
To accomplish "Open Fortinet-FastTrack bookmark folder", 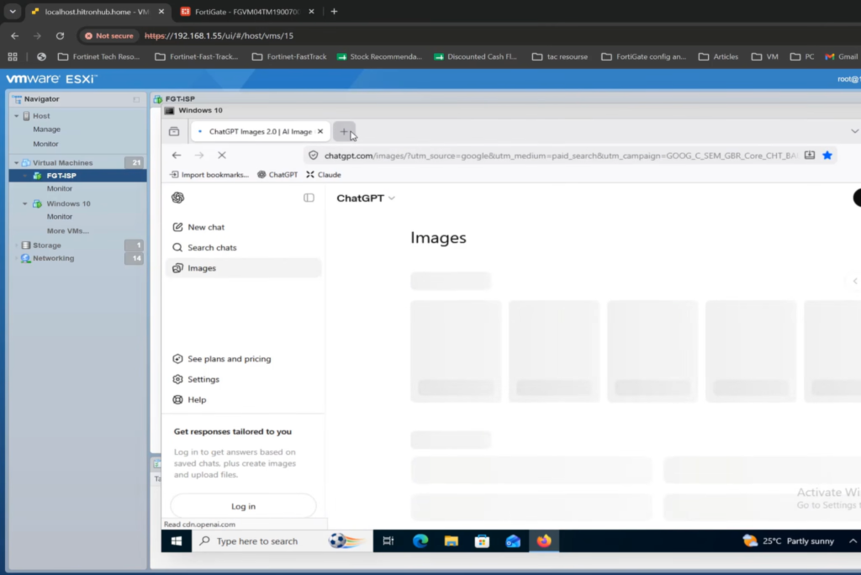I will point(289,56).
